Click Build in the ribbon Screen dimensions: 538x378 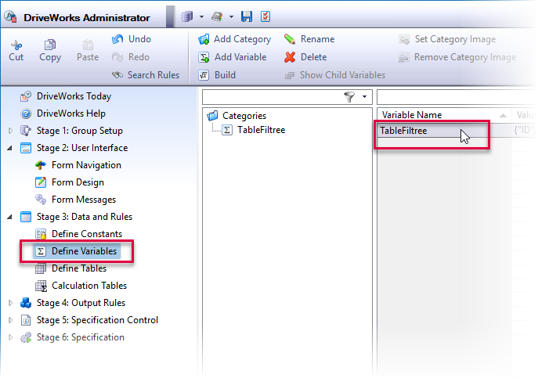[x=217, y=75]
